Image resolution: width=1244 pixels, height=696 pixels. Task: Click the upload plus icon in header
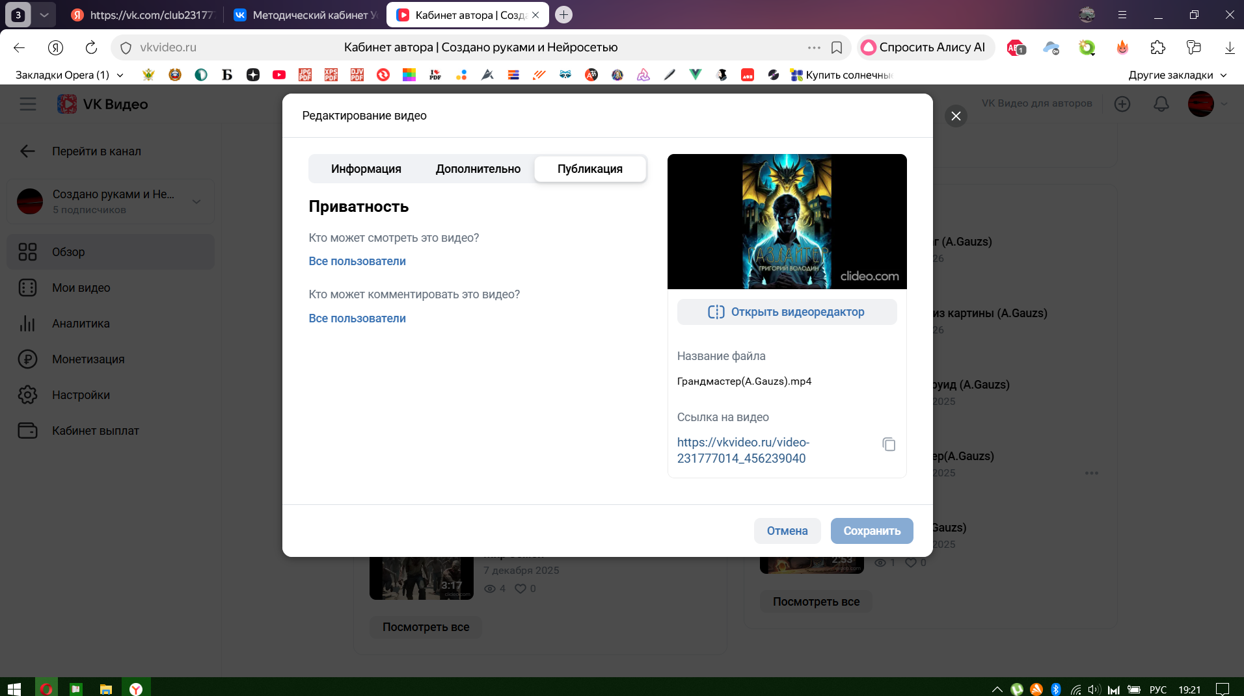[x=1122, y=104]
